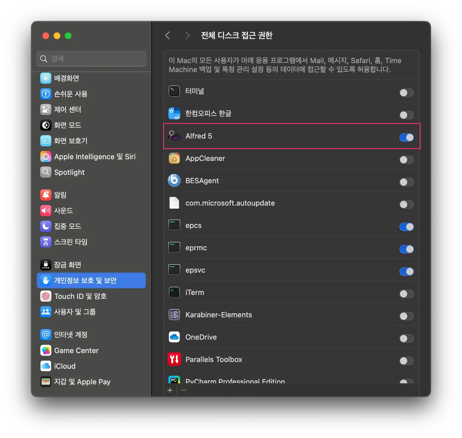Enable full disk access for 터미널
Screen dimensions: 462x438
(x=406, y=93)
